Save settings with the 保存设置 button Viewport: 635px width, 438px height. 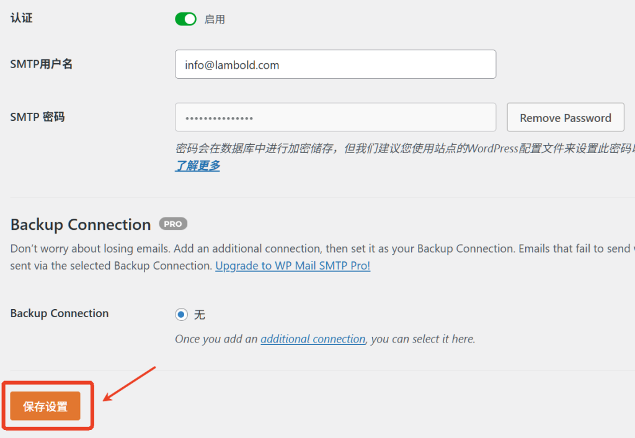pos(45,406)
